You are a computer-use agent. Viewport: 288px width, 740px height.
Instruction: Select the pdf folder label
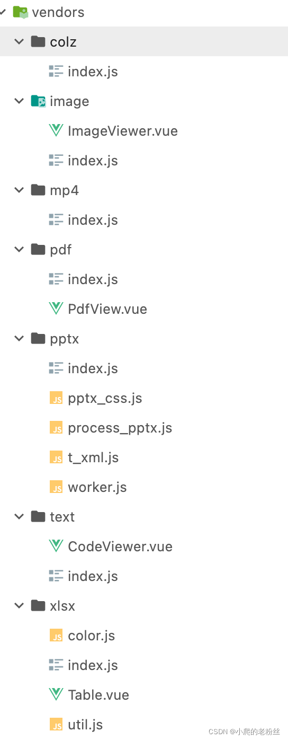coord(60,250)
